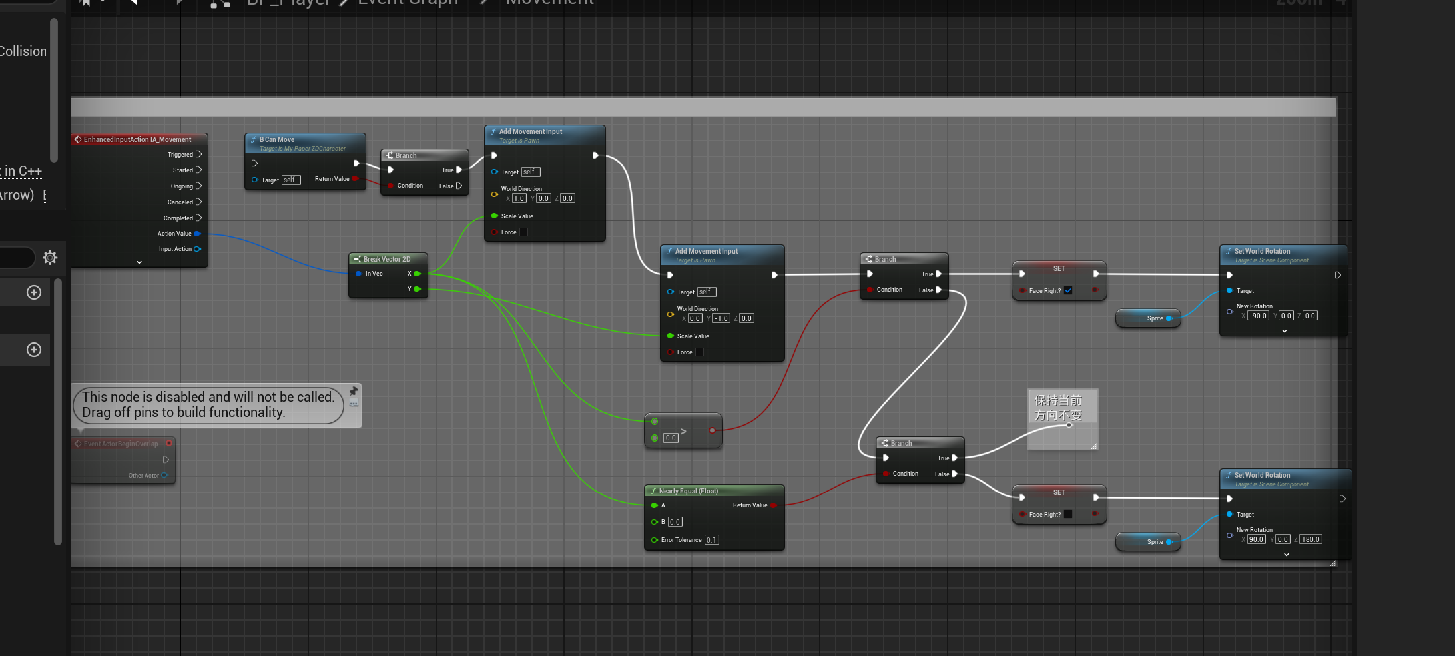Click the search field in the left panel
1455x656 pixels.
pyautogui.click(x=17, y=258)
